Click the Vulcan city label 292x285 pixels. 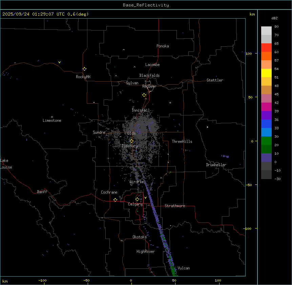coord(184,268)
